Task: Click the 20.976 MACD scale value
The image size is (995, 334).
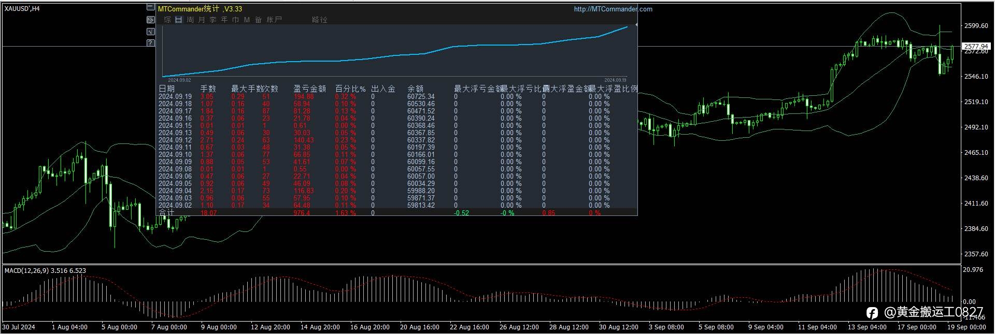Action: 973,270
